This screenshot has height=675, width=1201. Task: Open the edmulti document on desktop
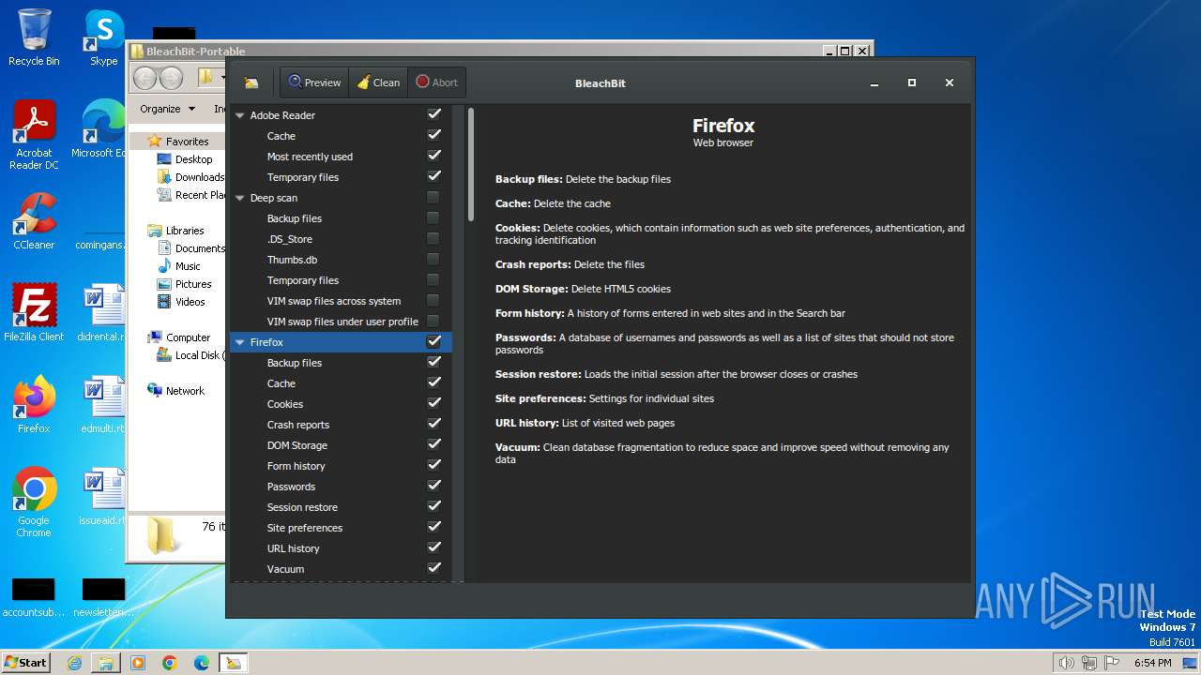pos(101,404)
